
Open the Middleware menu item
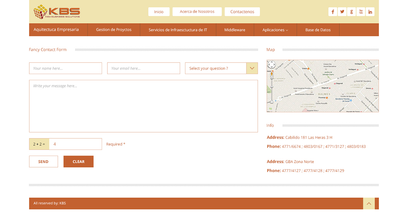point(235,30)
